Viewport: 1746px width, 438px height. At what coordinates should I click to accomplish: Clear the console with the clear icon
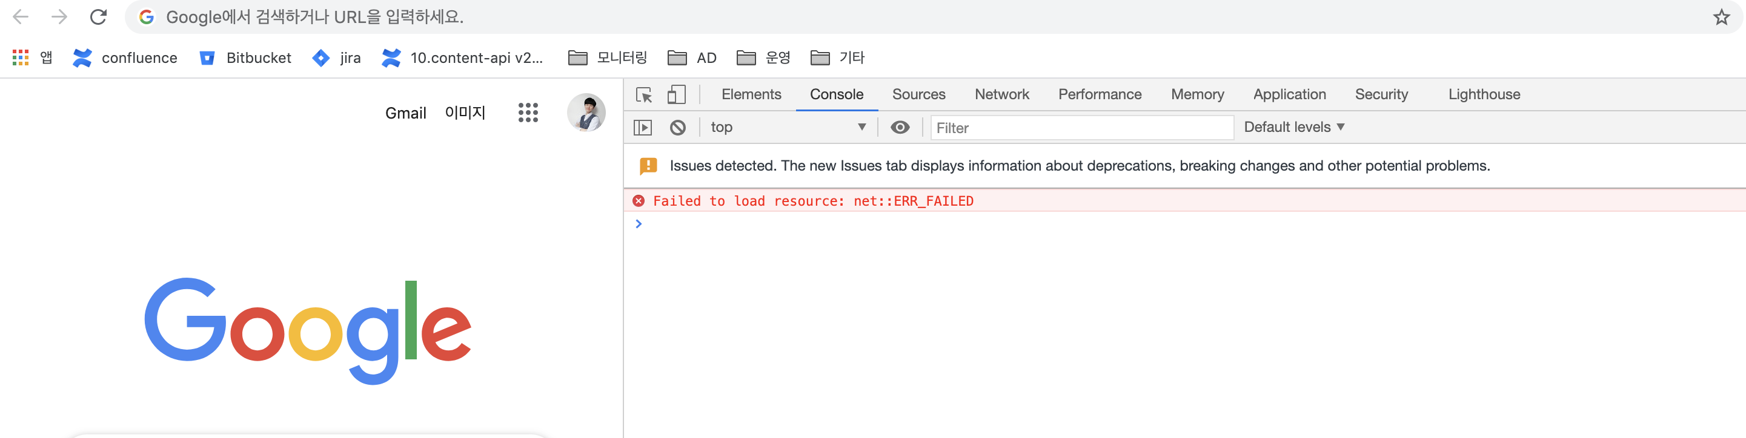[x=678, y=127]
